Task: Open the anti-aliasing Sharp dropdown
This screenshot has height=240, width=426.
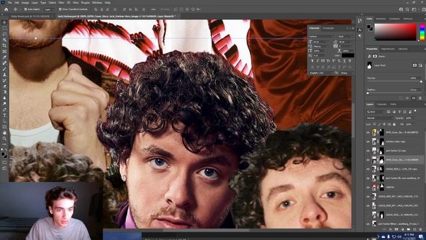Action: point(347,73)
